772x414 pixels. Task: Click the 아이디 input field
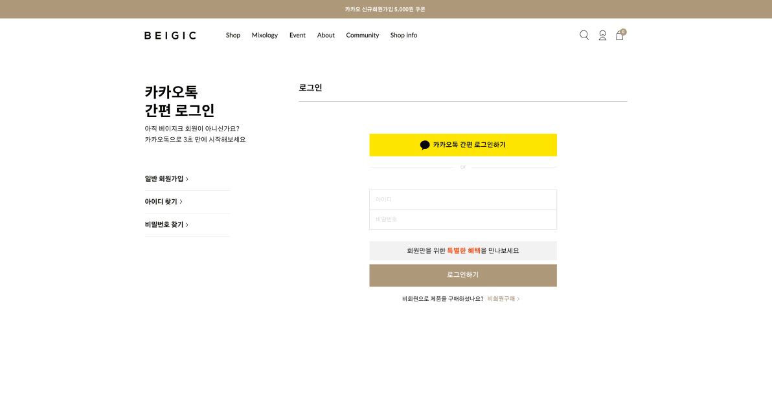462,199
